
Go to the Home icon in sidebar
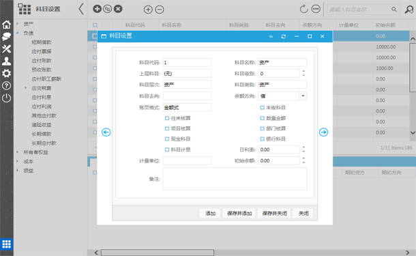click(x=6, y=25)
